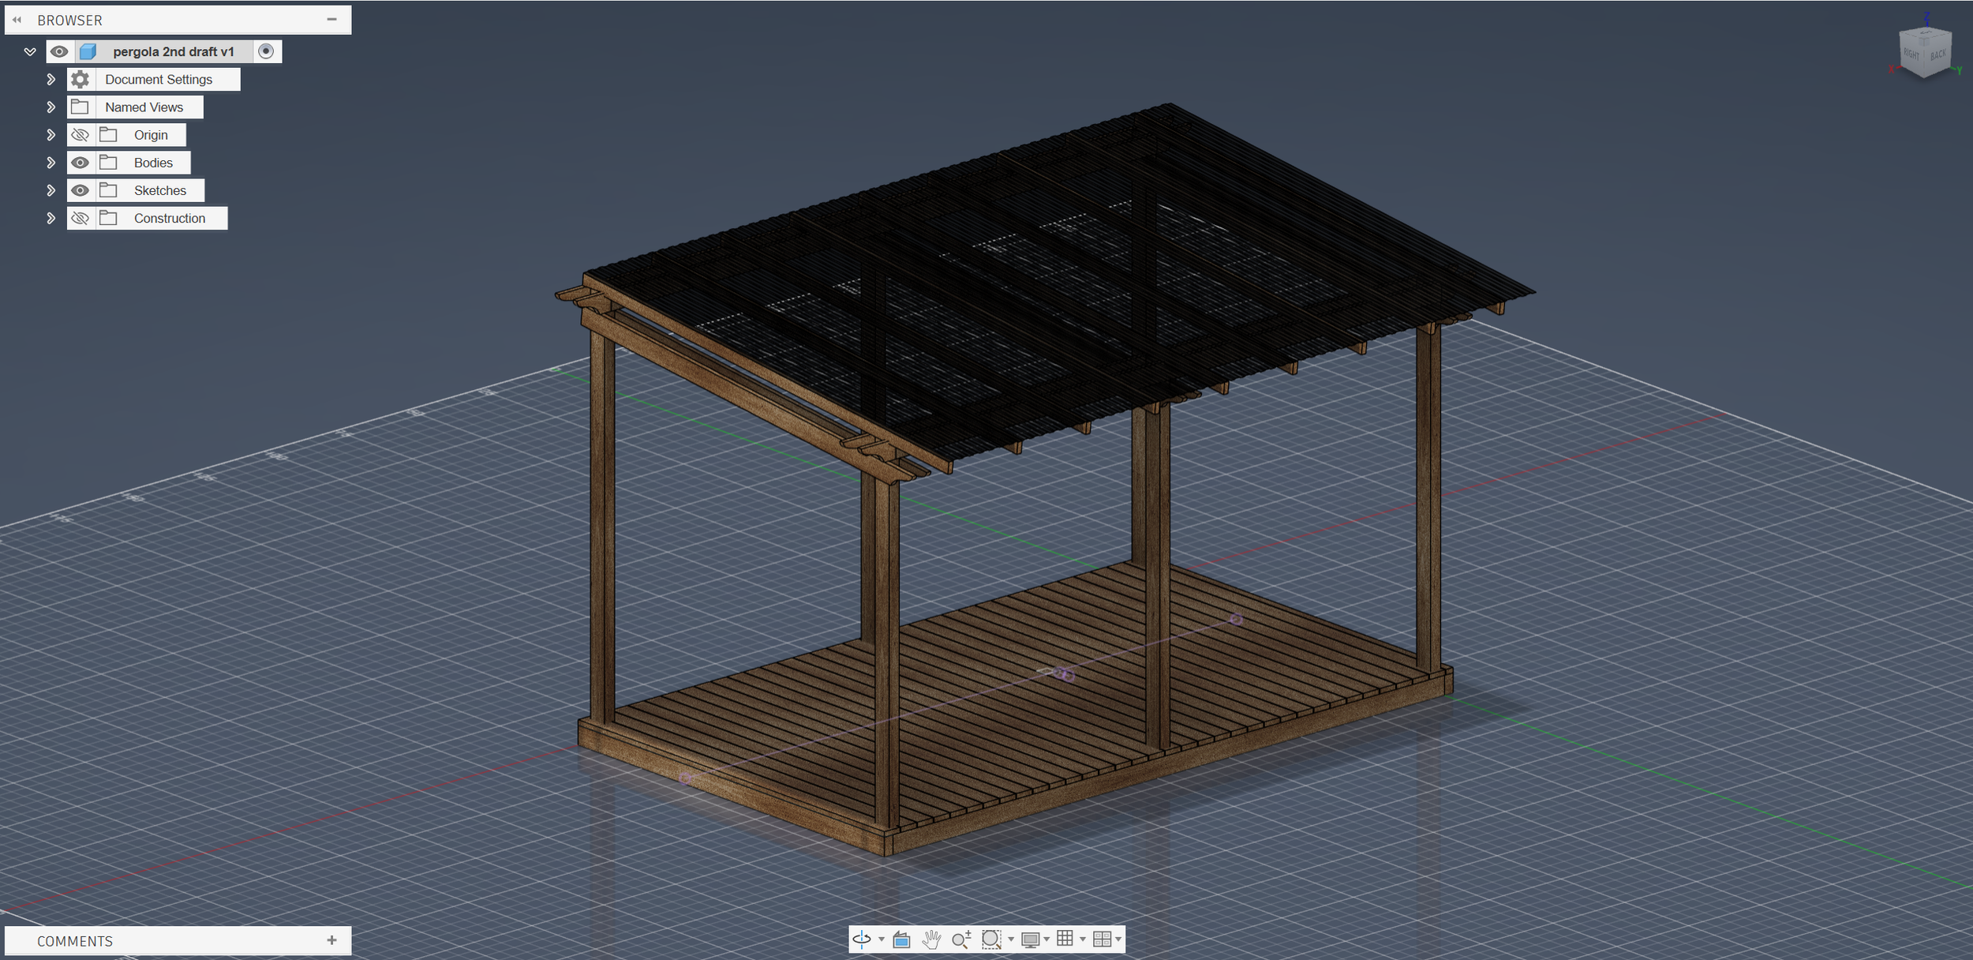The width and height of the screenshot is (1973, 960).
Task: Expand the Sketches folder
Action: click(x=51, y=190)
